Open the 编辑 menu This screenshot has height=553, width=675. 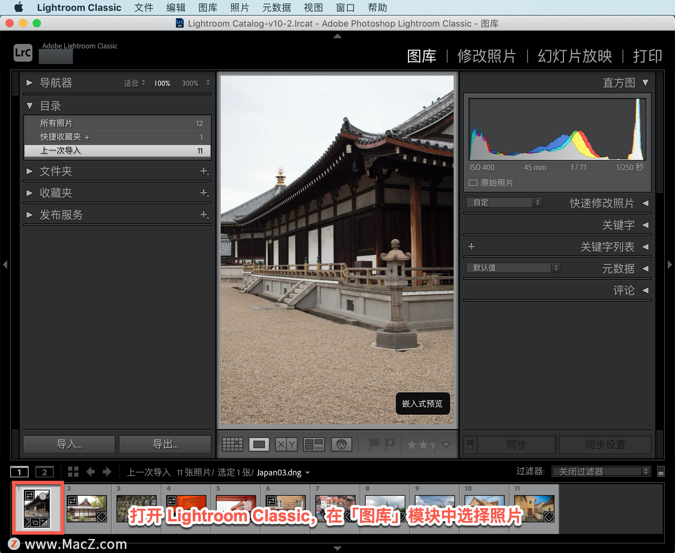coord(176,7)
